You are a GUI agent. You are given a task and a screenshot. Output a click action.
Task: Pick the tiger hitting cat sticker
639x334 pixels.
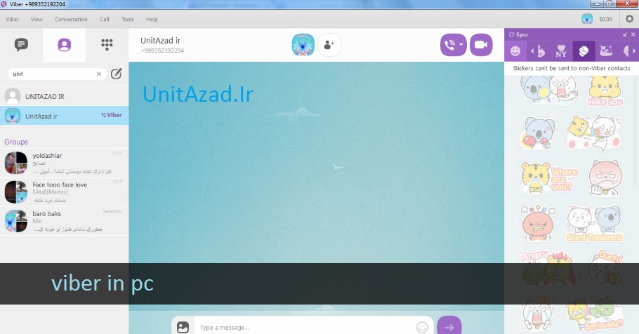coord(594,133)
